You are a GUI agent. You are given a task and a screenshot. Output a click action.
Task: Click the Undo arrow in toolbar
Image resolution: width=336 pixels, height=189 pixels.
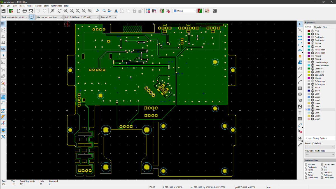38,11
